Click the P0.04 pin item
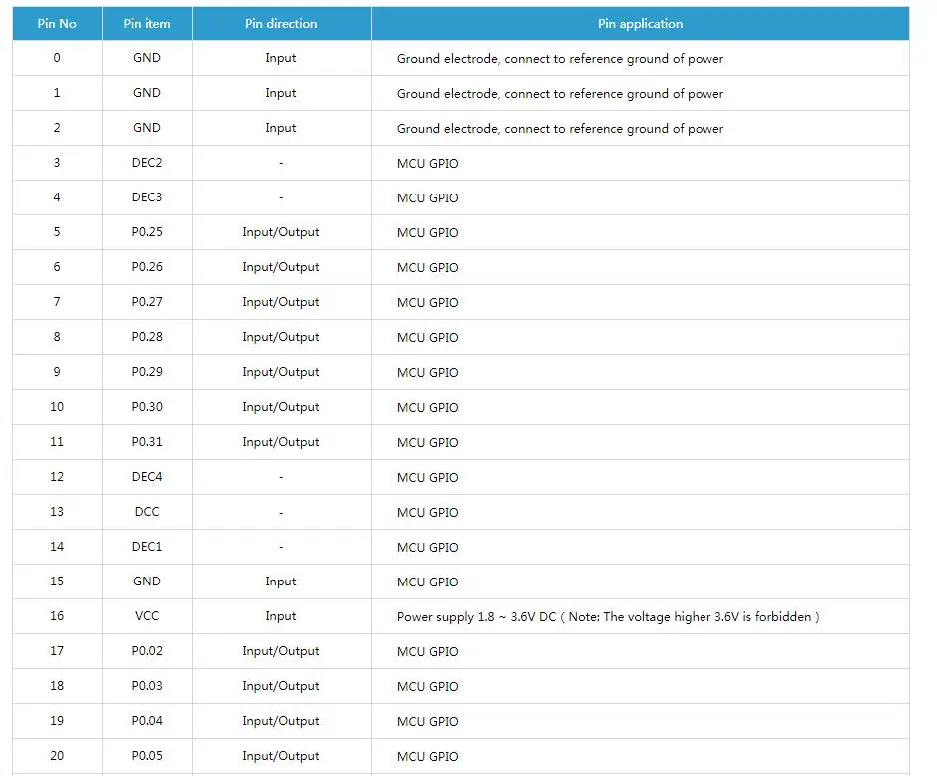 tap(147, 721)
